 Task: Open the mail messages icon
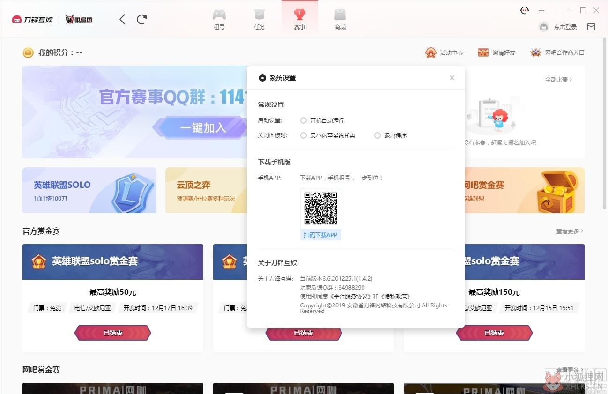tap(591, 27)
